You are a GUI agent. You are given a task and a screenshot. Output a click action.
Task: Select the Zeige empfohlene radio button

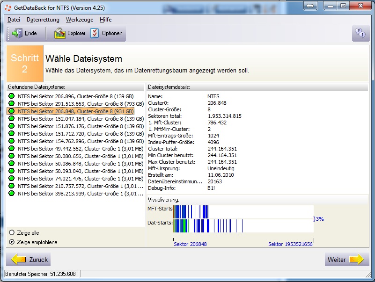coord(12,242)
